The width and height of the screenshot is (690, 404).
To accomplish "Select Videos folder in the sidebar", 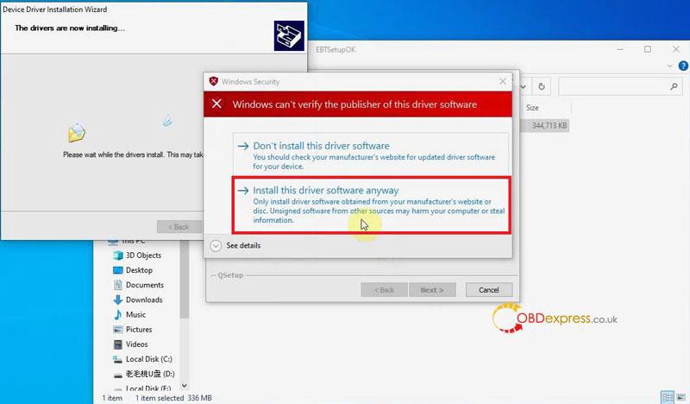I will pyautogui.click(x=137, y=344).
